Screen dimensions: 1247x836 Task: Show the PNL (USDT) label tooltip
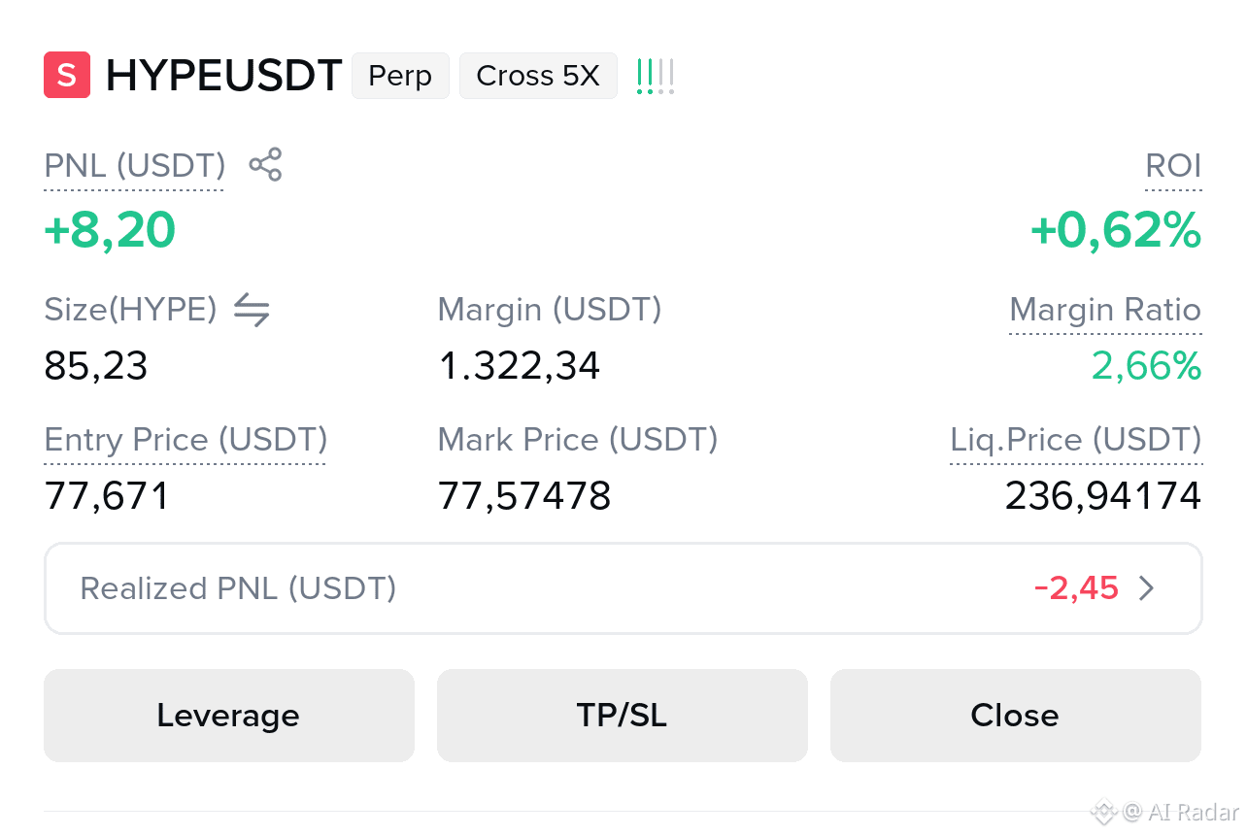coord(135,166)
